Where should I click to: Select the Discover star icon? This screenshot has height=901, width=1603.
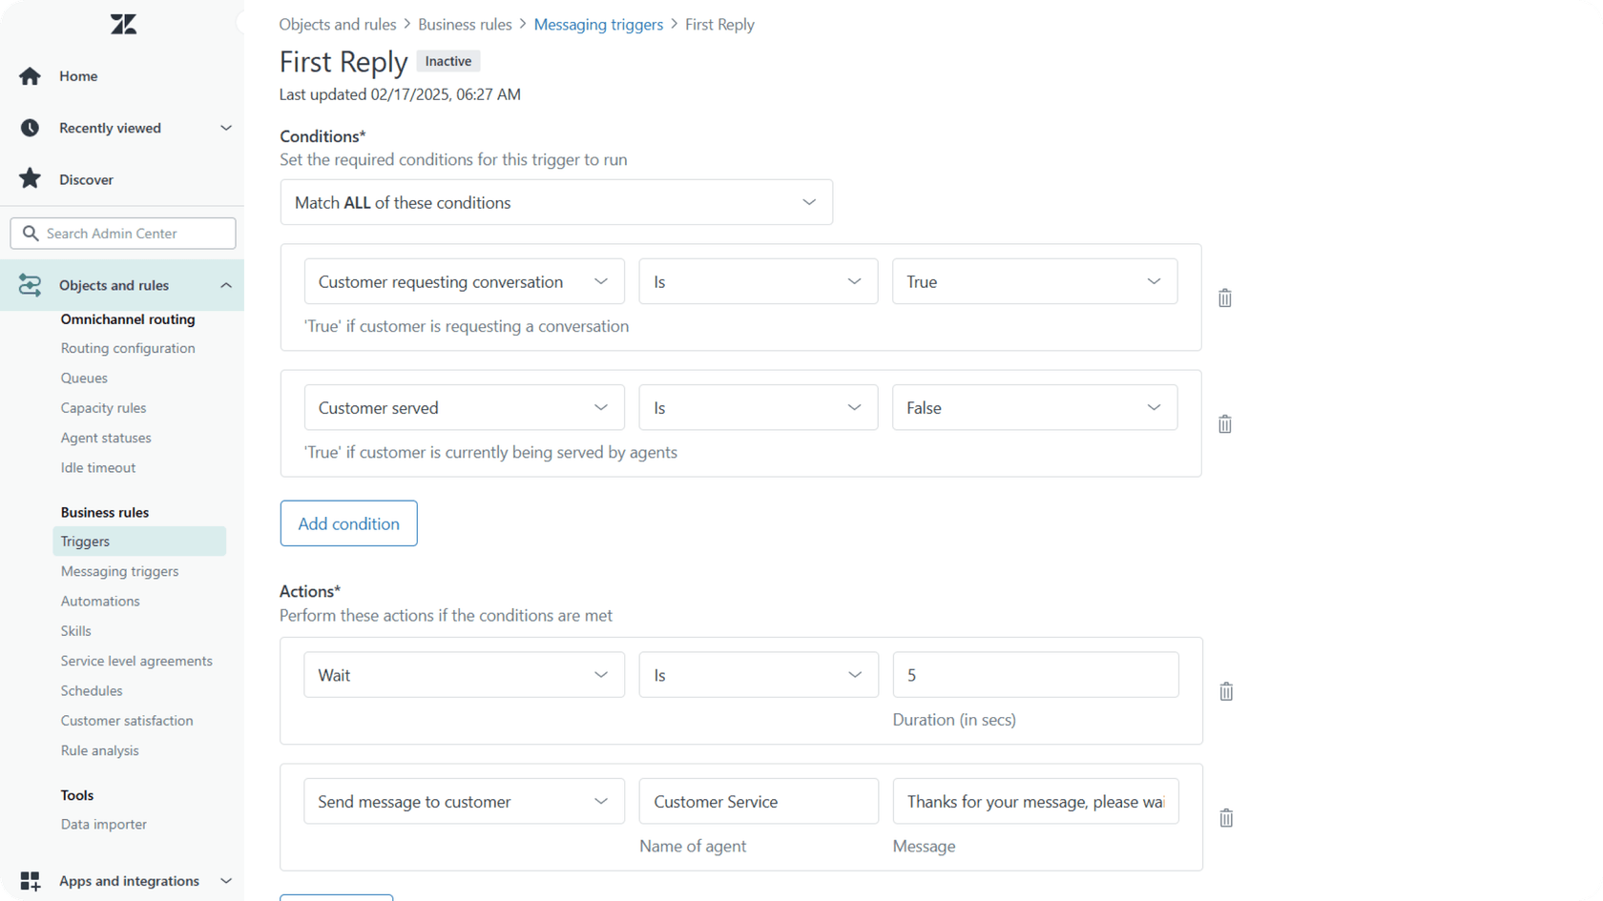[x=30, y=178]
